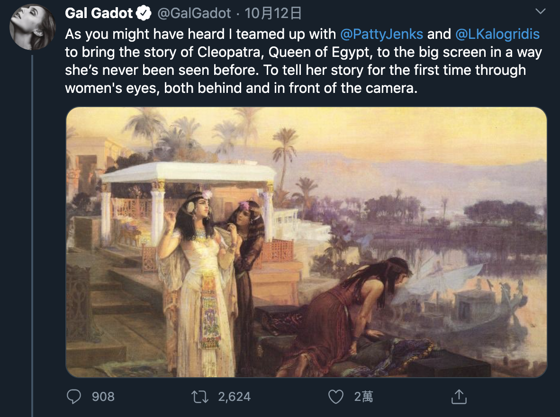This screenshot has height=417, width=560.
Task: Expand the tweet options chevron
Action: (x=540, y=11)
